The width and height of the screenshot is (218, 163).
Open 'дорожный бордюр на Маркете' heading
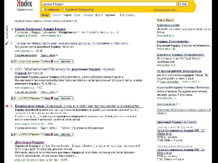coord(176,122)
